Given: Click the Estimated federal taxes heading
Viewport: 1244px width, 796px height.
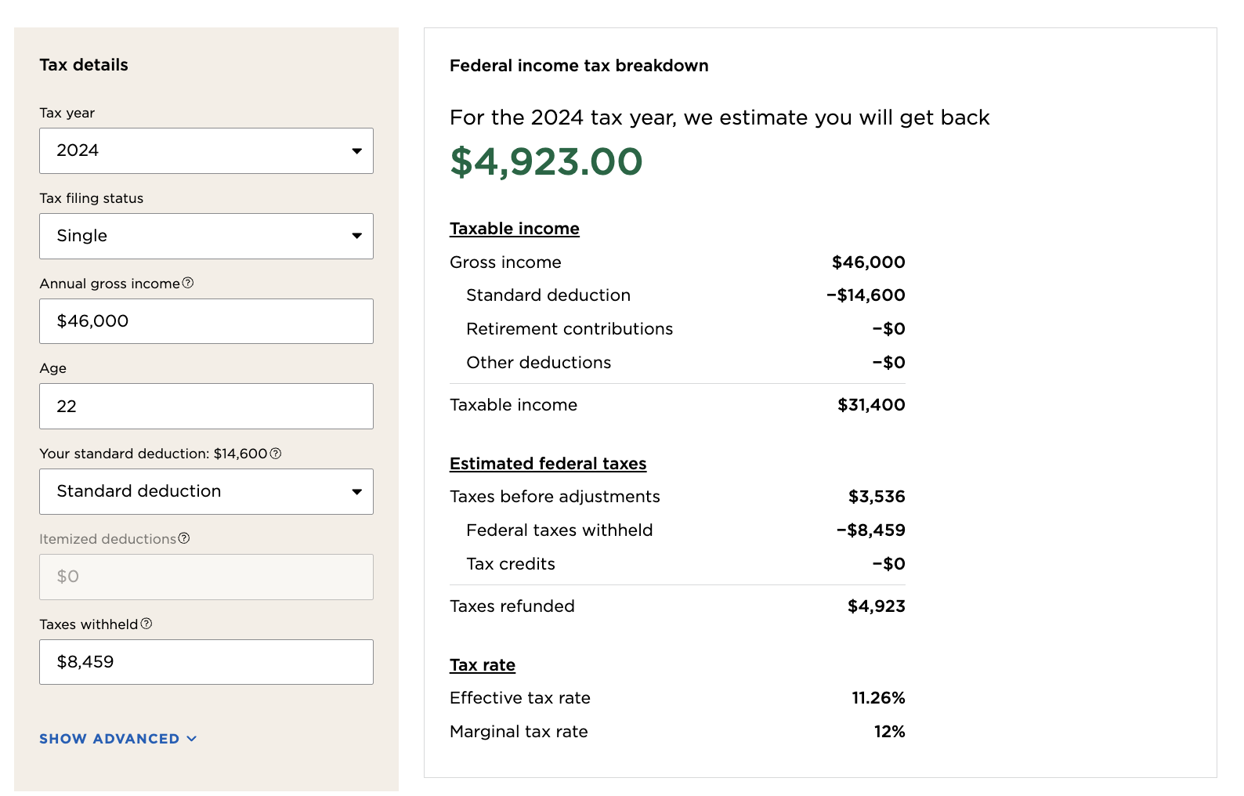Looking at the screenshot, I should coord(548,464).
